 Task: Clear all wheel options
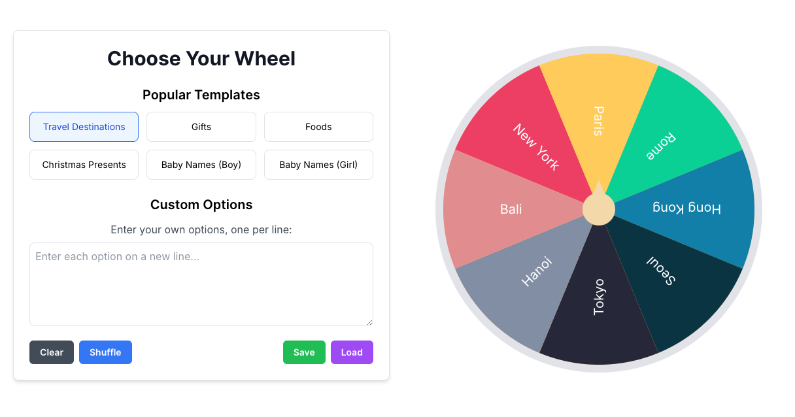point(52,352)
